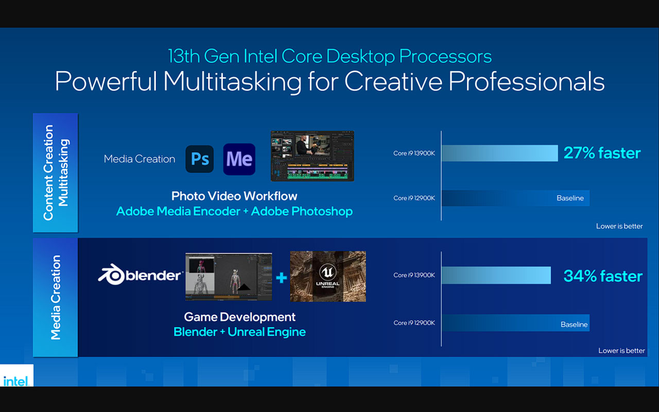Click the Photoshop Ps icon
Image resolution: width=659 pixels, height=412 pixels.
tap(199, 159)
